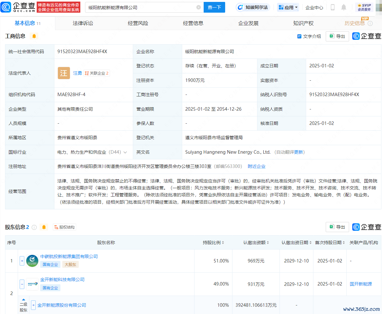382x314 pixels.
Task: Click registered capital value 1900万元
Action: tap(195, 80)
